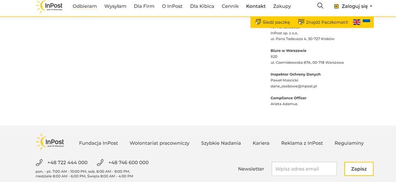Image resolution: width=396 pixels, height=182 pixels.
Task: Click the dane_osobowe@inpost.pl email address
Action: 294,86
